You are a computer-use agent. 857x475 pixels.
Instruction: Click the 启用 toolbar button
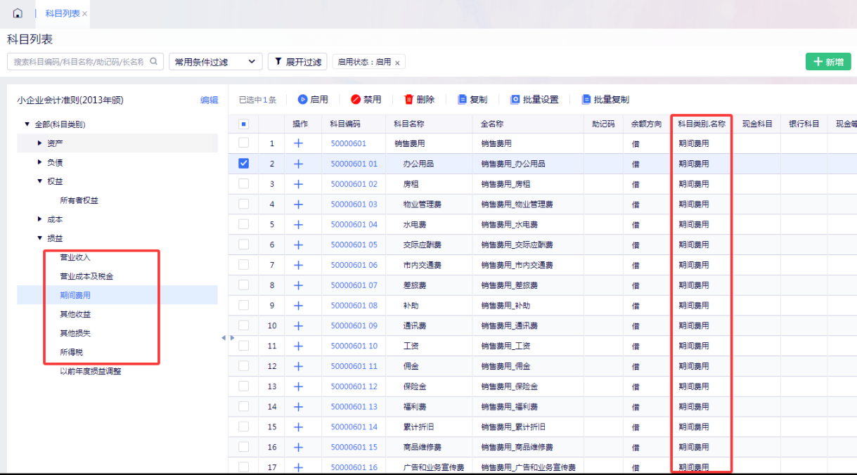(313, 100)
